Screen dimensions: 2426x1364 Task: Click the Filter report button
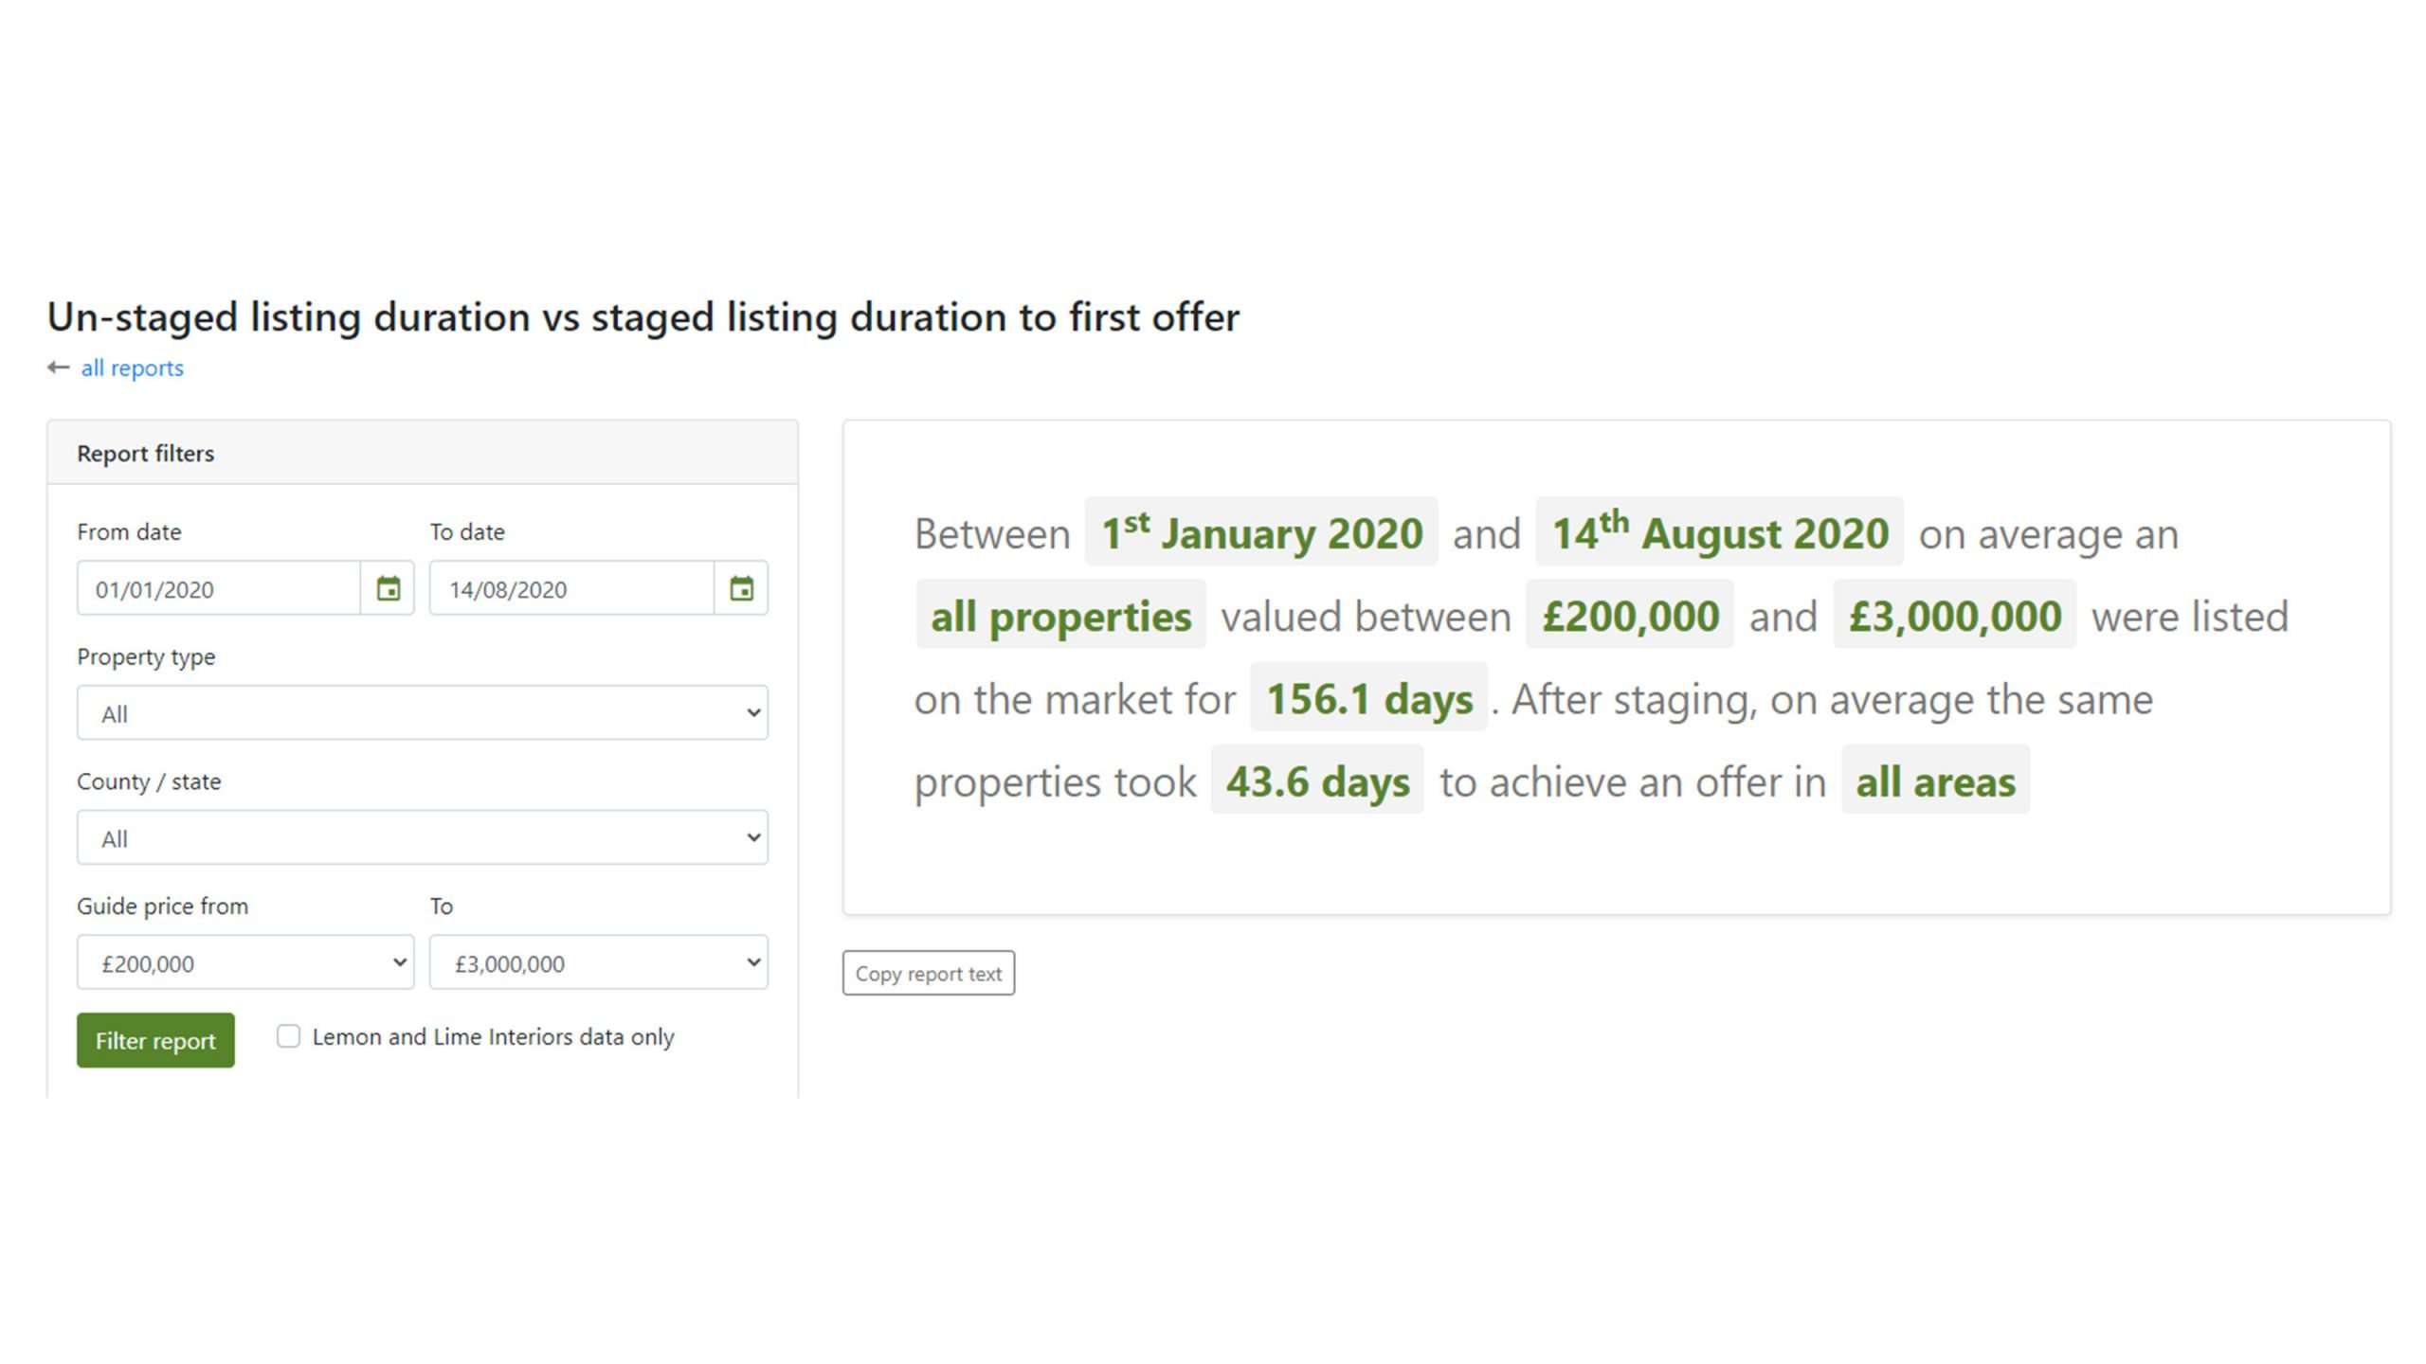coord(155,1040)
